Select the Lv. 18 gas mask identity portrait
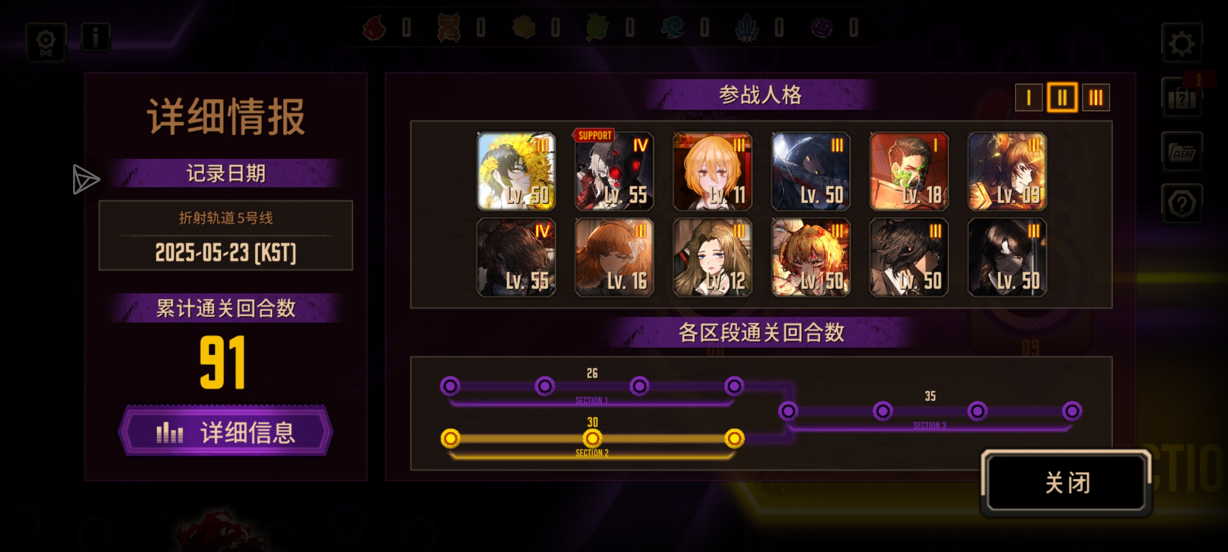Viewport: 1228px width, 552px height. tap(909, 171)
